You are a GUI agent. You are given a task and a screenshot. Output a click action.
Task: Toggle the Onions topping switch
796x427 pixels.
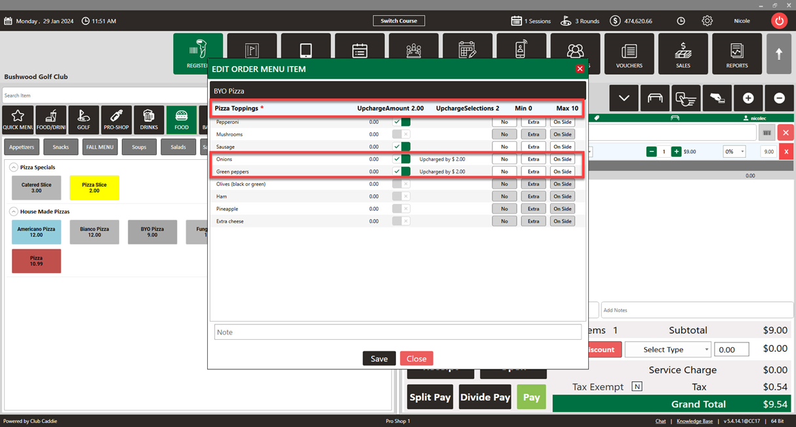point(401,159)
